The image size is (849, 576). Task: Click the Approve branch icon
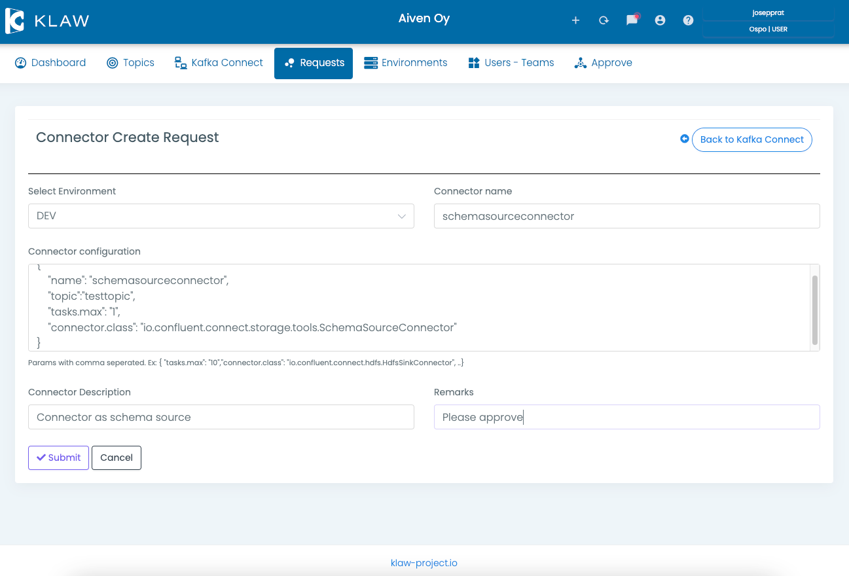(x=581, y=62)
